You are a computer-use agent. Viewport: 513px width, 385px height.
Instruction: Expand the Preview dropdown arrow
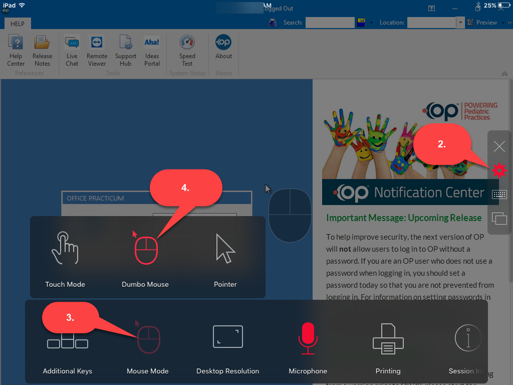pyautogui.click(x=503, y=23)
